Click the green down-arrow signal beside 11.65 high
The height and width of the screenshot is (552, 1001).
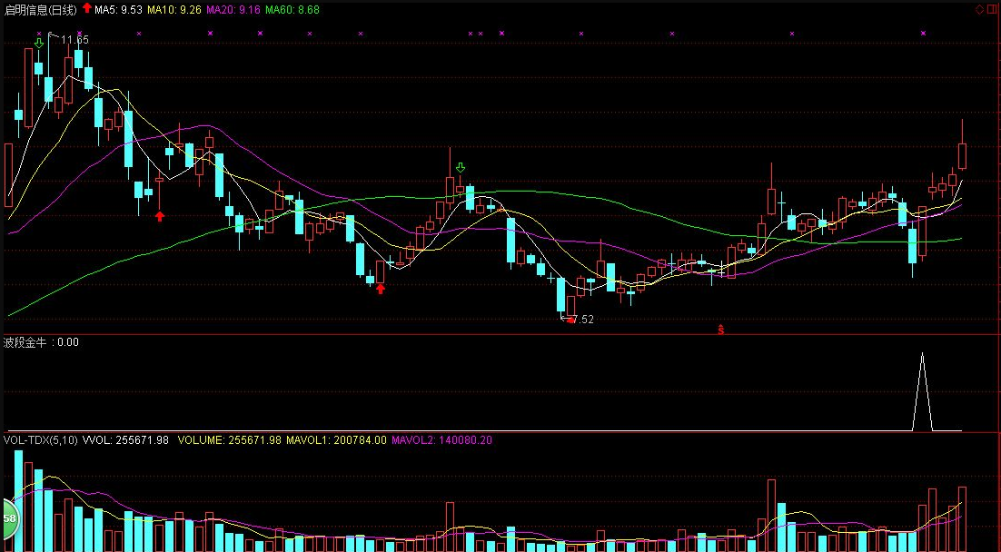tap(39, 44)
